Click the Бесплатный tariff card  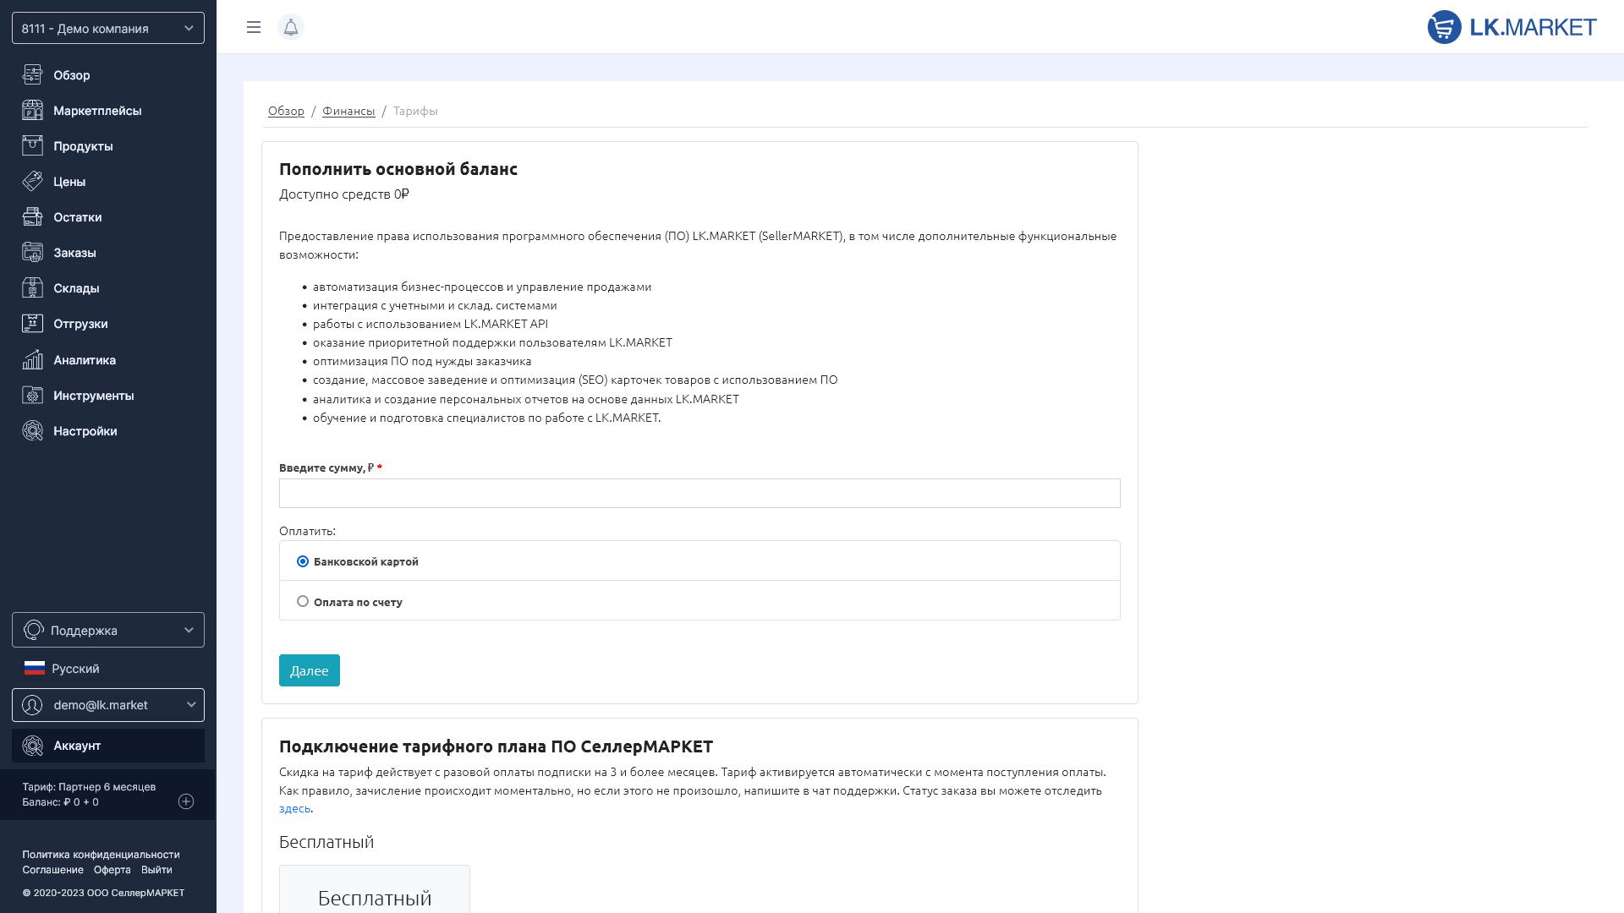click(375, 888)
